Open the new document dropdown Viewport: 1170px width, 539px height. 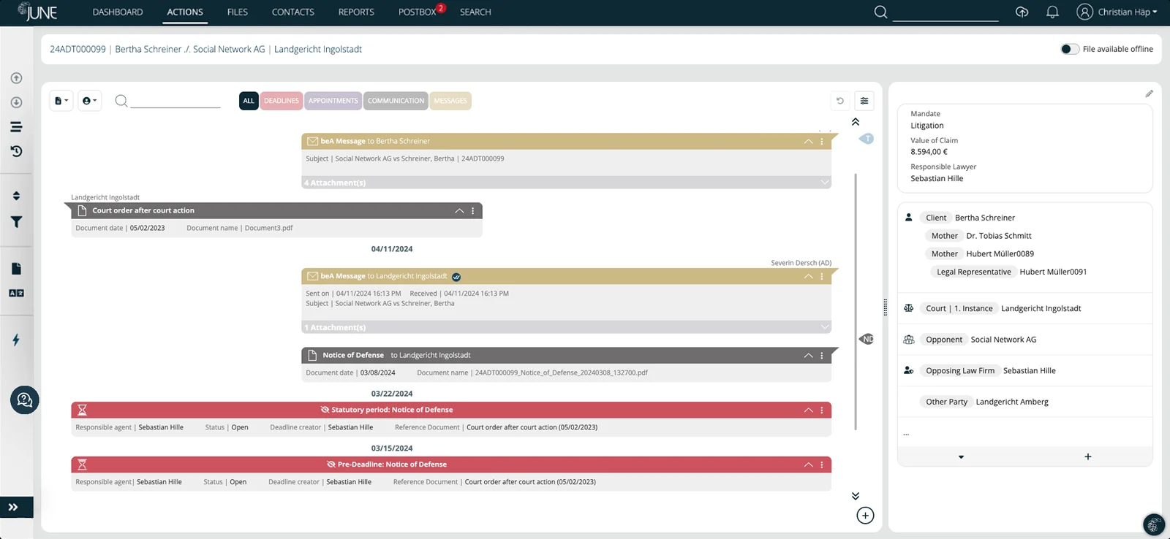pos(61,101)
